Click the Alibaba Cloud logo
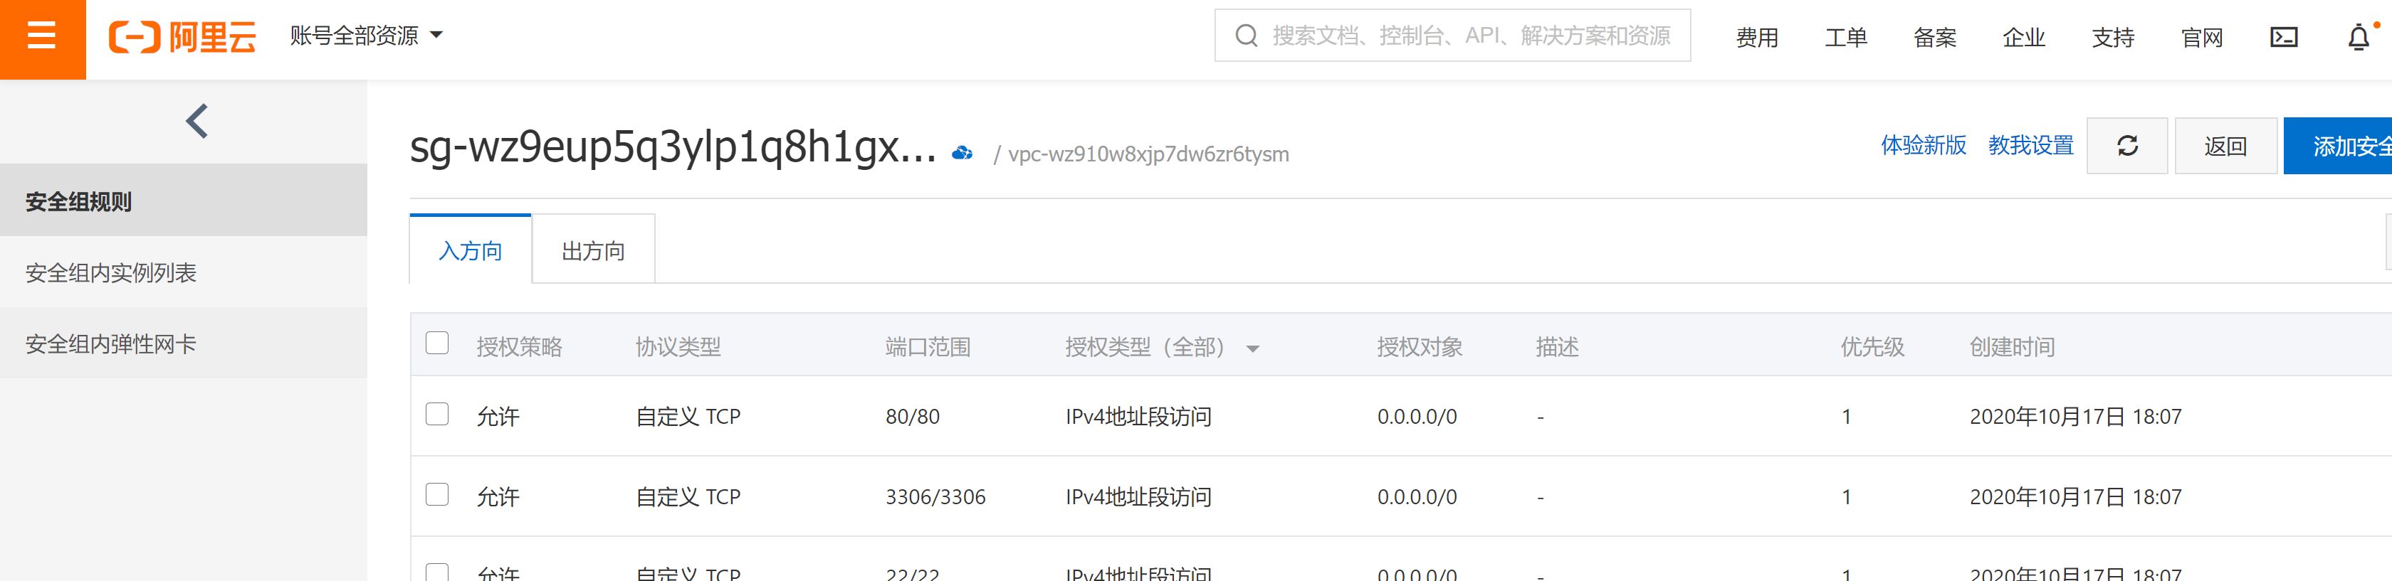Image resolution: width=2392 pixels, height=581 pixels. point(182,37)
